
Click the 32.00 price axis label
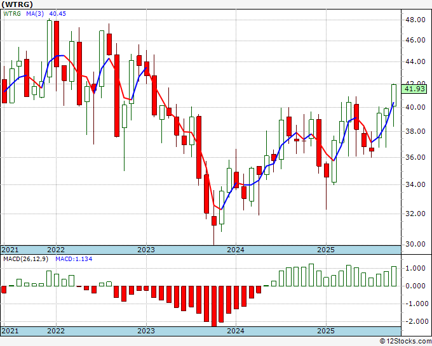point(415,214)
